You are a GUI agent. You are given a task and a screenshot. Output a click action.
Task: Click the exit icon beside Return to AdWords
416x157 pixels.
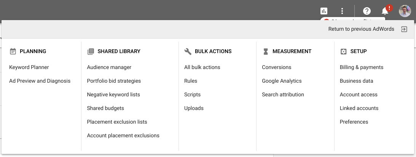[404, 29]
